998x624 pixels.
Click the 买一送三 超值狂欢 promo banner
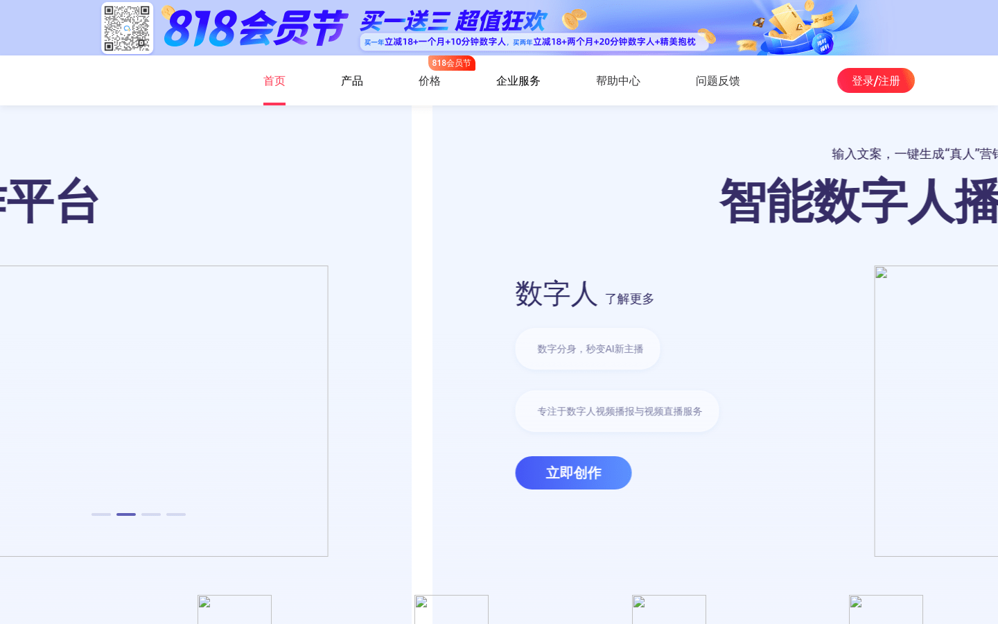click(x=452, y=20)
